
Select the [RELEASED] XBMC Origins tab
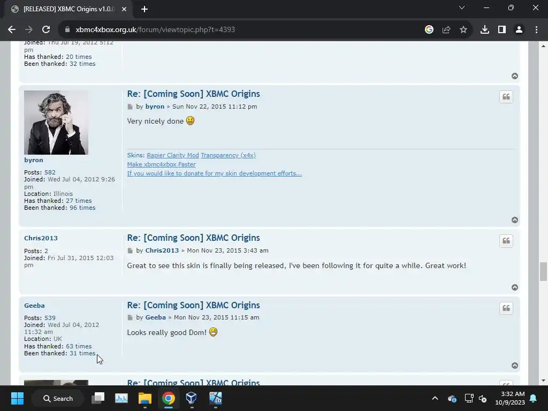pos(68,9)
